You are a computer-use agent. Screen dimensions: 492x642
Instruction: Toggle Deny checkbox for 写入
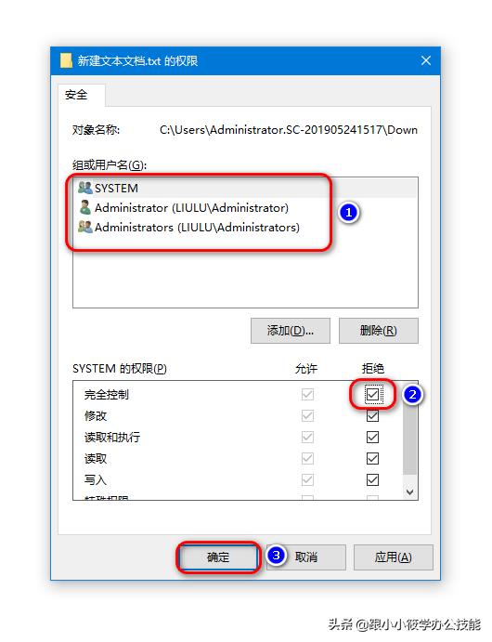tap(372, 479)
